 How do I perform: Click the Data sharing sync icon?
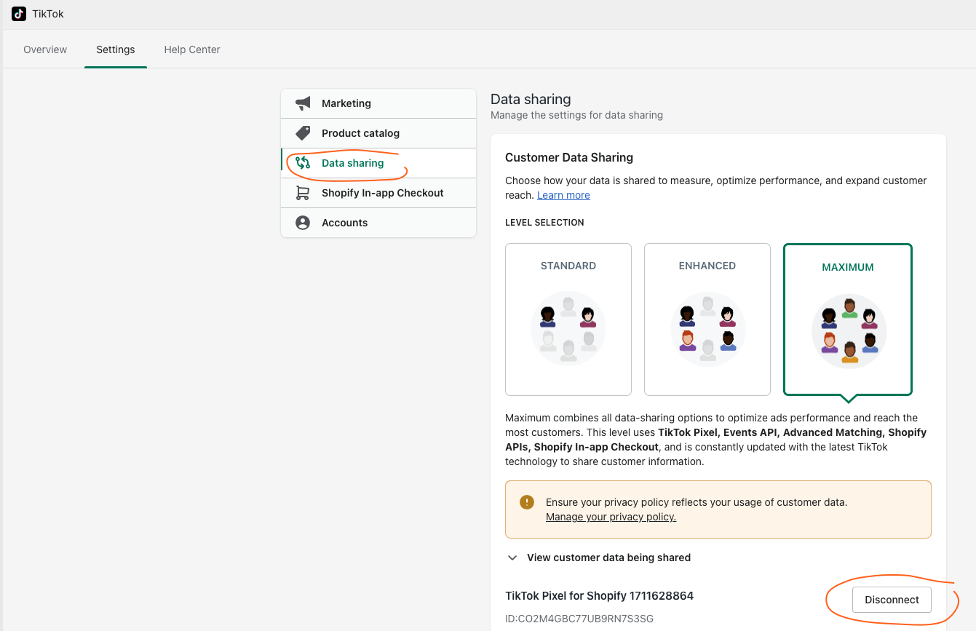click(x=303, y=163)
